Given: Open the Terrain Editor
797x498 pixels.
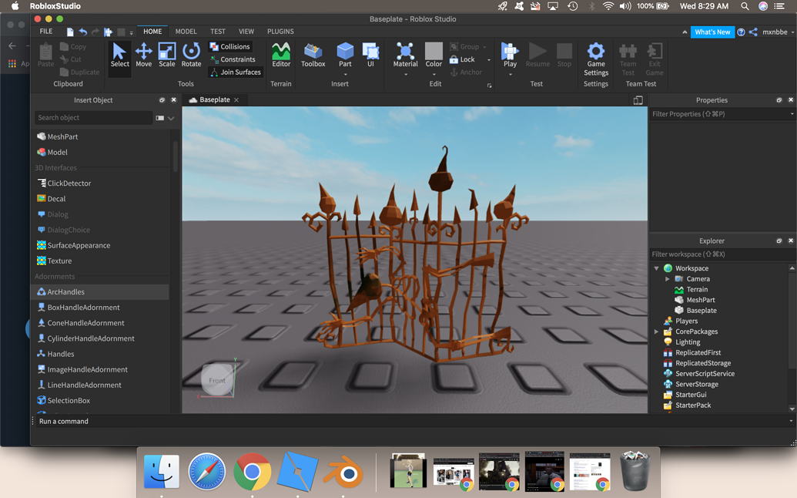Looking at the screenshot, I should [x=281, y=55].
